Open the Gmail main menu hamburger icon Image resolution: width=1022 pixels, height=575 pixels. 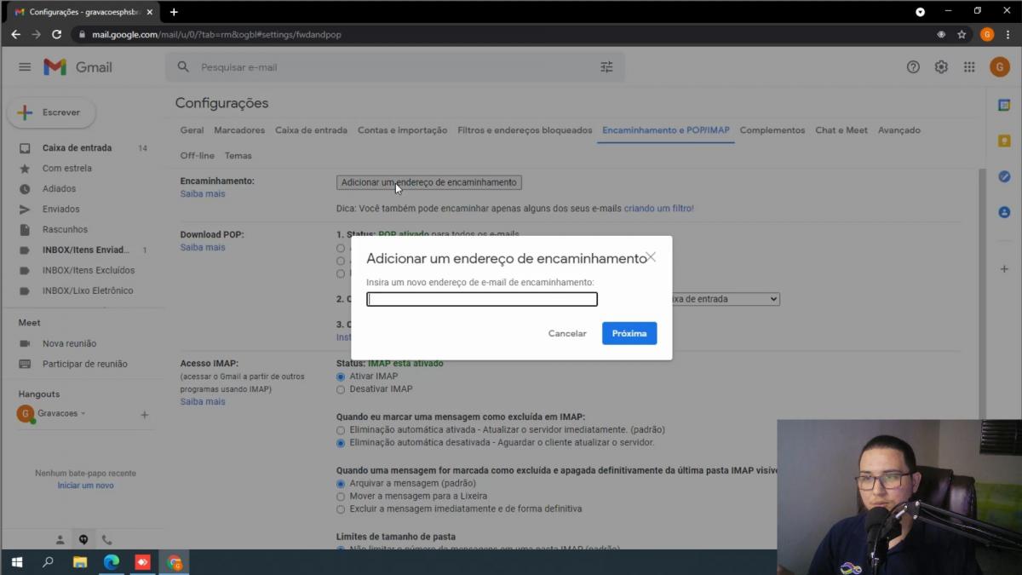[x=25, y=67]
